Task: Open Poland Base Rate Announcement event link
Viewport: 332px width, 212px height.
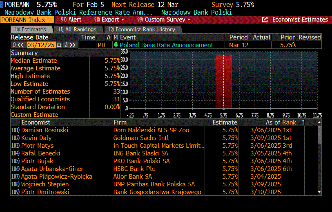Action: tap(167, 45)
